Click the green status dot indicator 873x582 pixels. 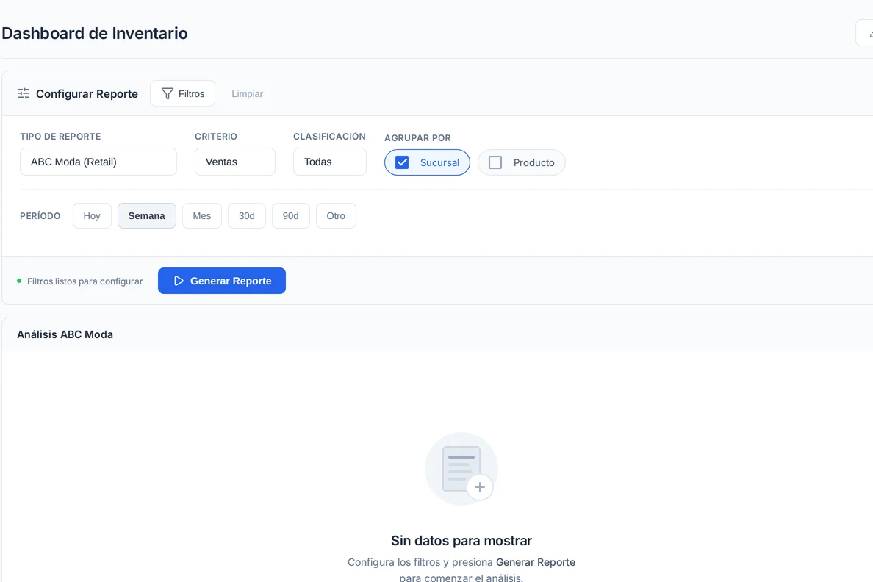20,281
